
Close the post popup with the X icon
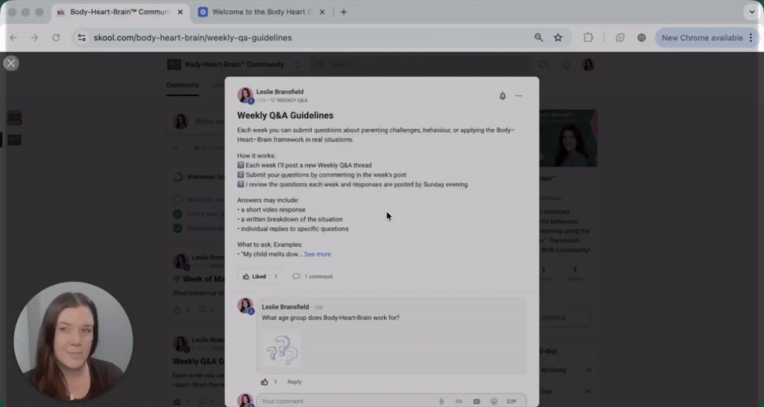click(10, 63)
